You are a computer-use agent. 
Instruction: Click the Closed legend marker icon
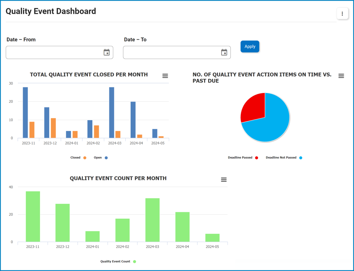click(85, 157)
